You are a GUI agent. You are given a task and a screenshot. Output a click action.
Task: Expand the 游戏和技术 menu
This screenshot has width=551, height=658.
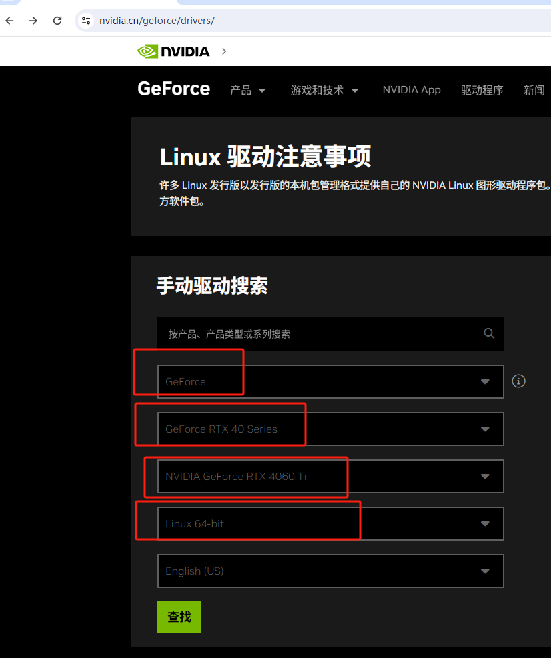point(324,90)
